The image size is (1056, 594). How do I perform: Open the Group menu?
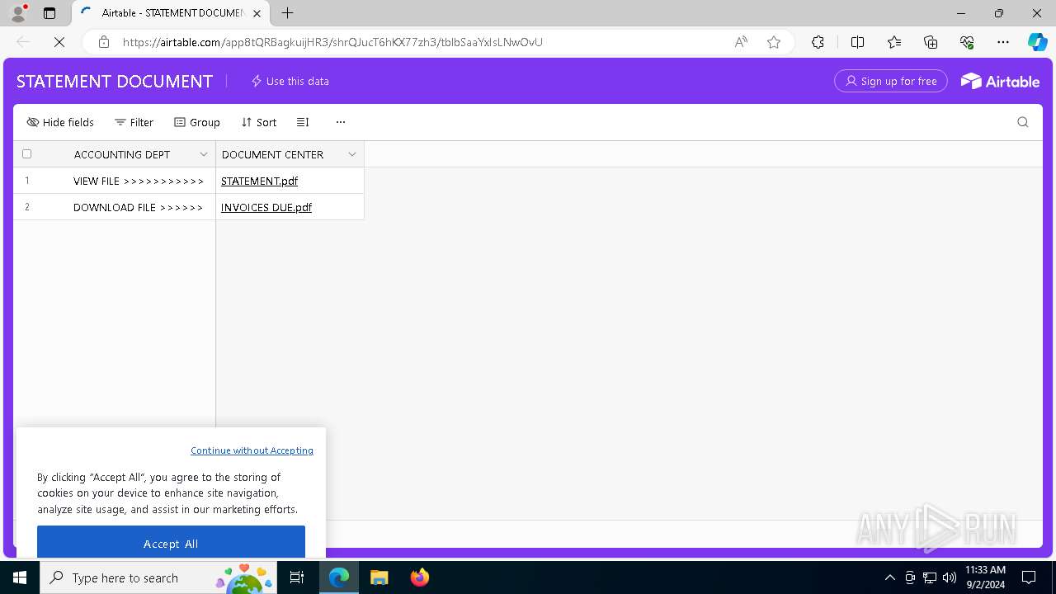click(x=196, y=122)
